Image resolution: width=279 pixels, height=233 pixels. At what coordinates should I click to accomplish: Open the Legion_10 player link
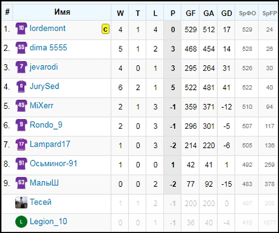coord(49,222)
